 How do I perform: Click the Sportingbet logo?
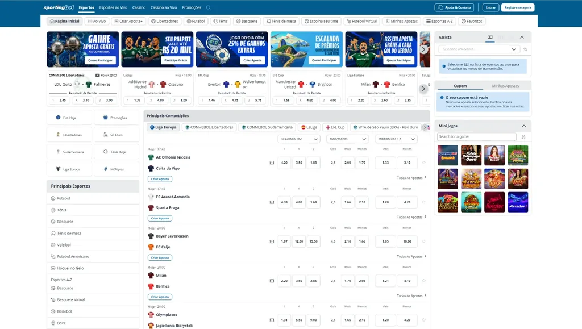[59, 7]
